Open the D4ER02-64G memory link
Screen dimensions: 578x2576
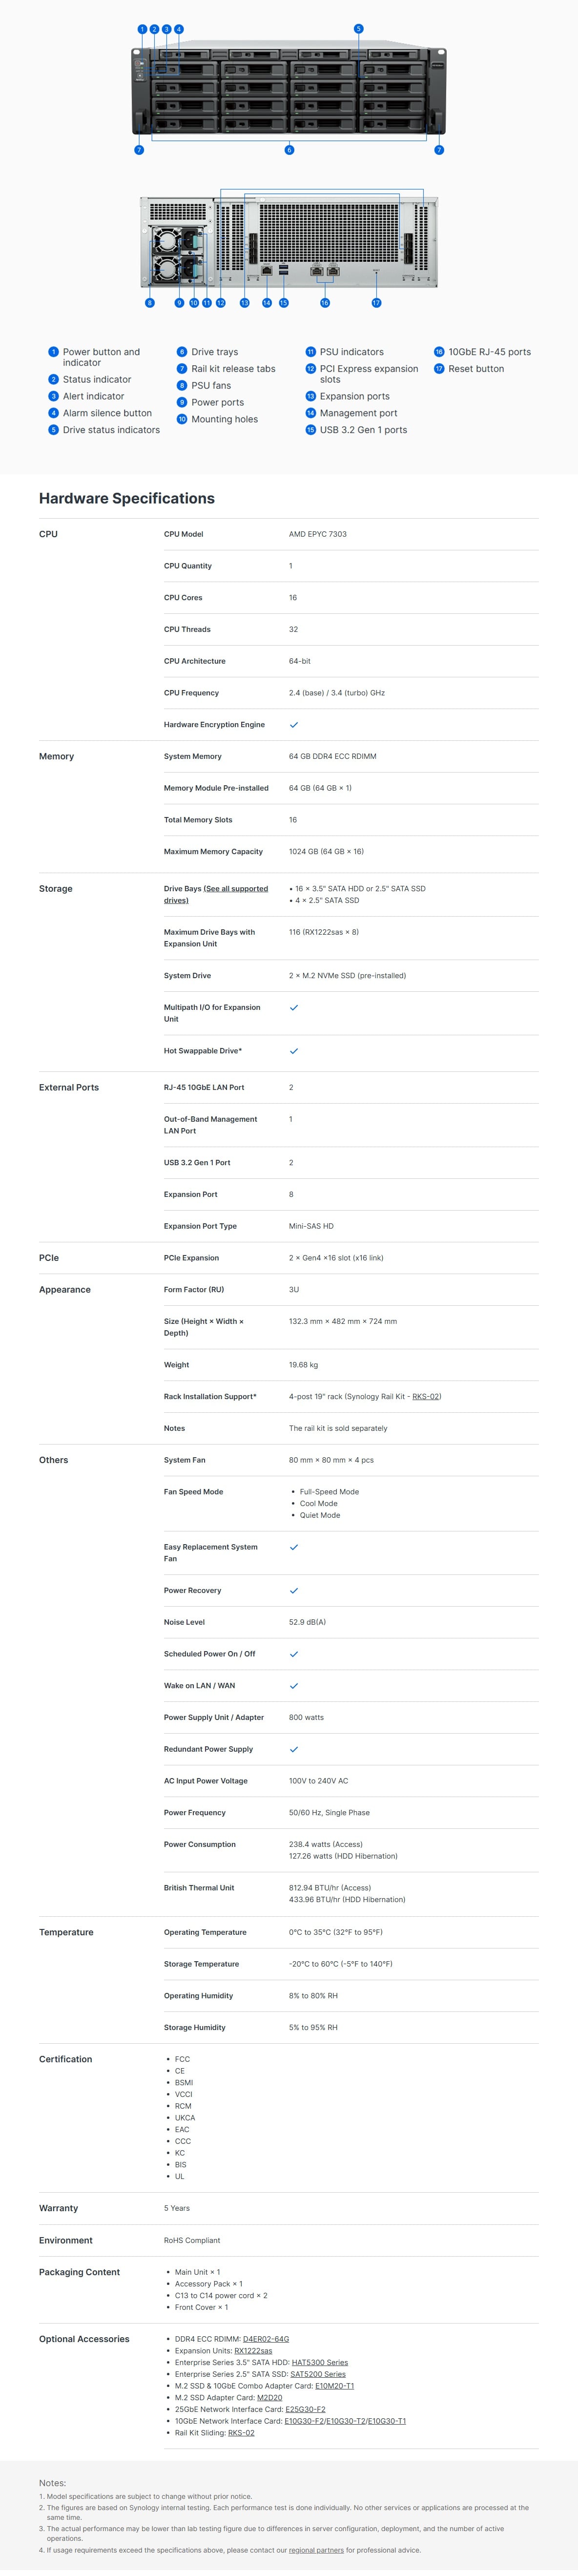(266, 2339)
